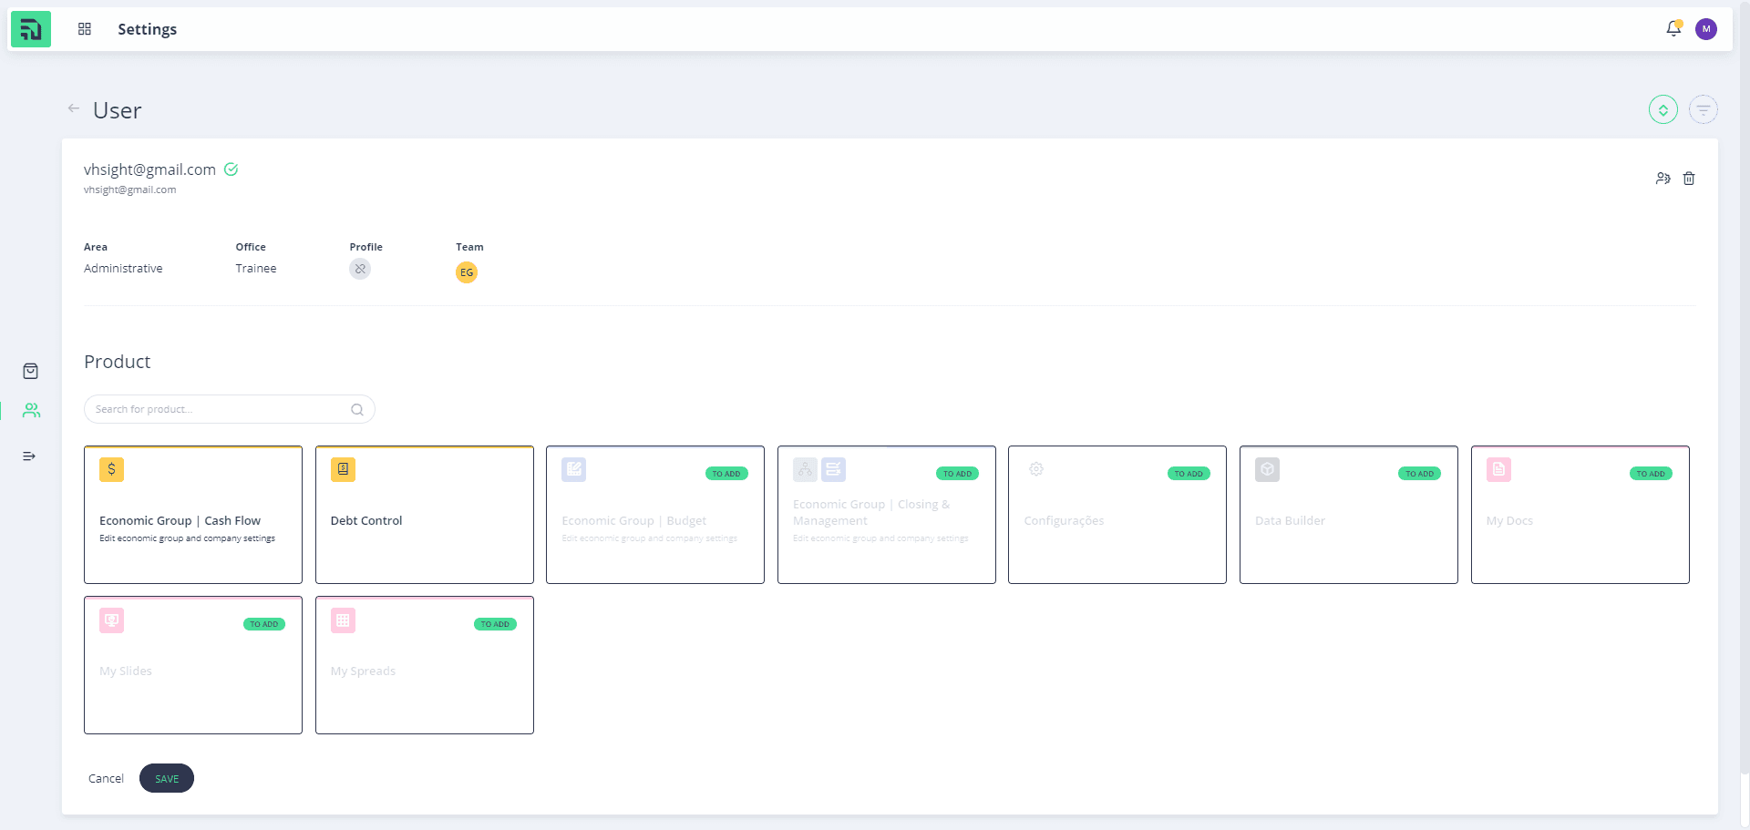Toggle TO ADD on My Slides card
This screenshot has height=830, width=1750.
click(264, 624)
